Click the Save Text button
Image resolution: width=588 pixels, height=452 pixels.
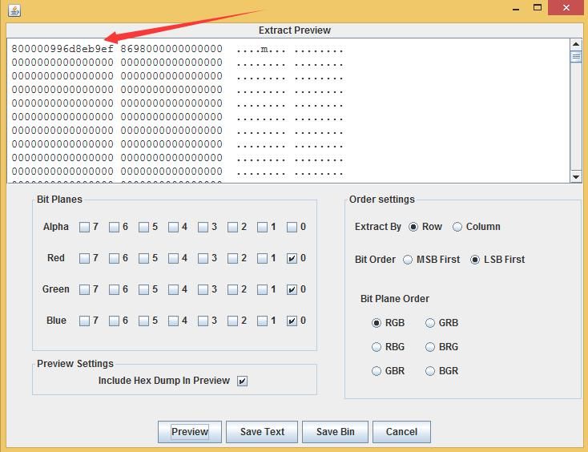tap(262, 432)
